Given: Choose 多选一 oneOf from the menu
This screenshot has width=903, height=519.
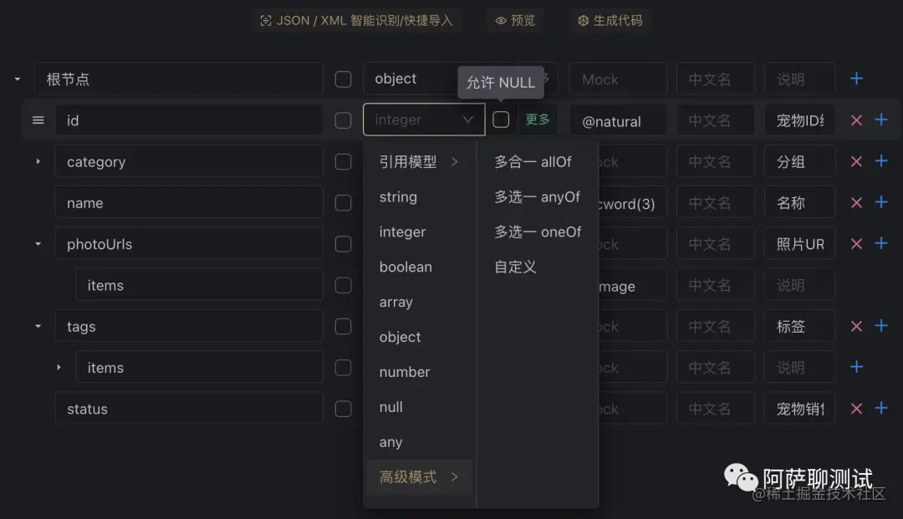Looking at the screenshot, I should click(538, 232).
